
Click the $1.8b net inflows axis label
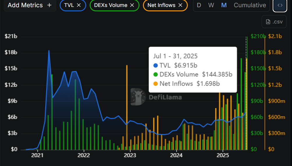[x=275, y=52]
